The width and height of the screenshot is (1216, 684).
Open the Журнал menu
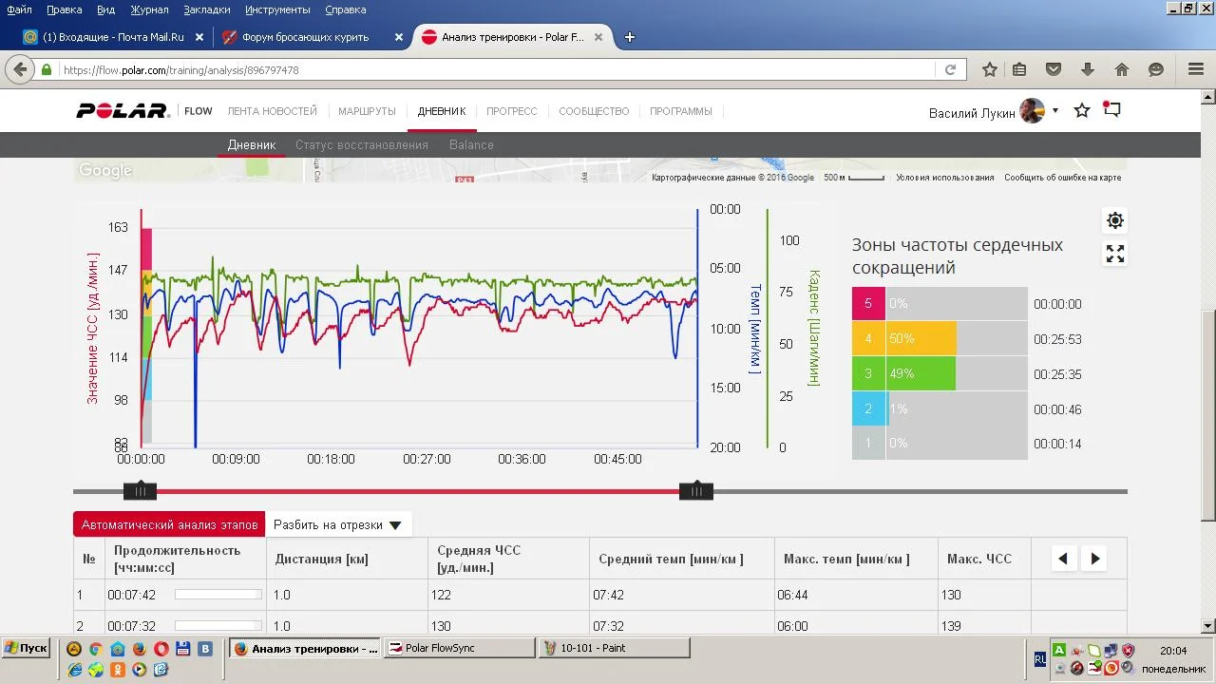point(149,9)
